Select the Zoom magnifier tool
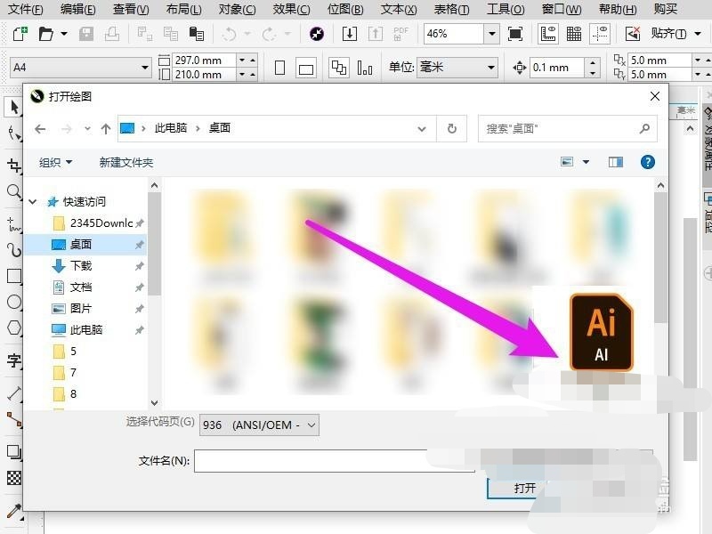 (x=14, y=191)
